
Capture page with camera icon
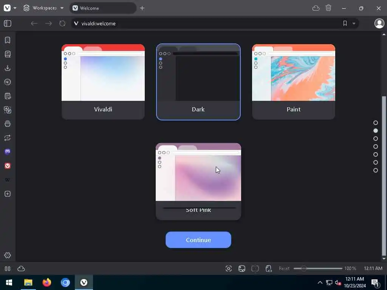click(x=229, y=268)
